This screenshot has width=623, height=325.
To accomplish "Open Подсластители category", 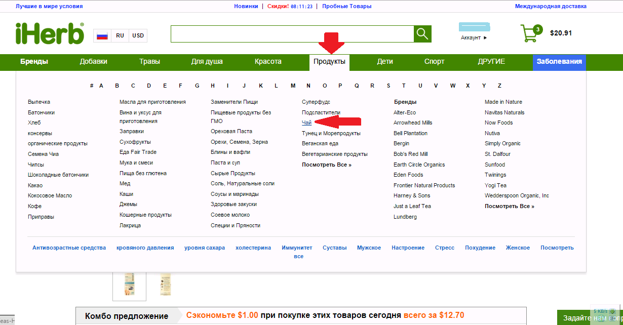I will tap(321, 112).
